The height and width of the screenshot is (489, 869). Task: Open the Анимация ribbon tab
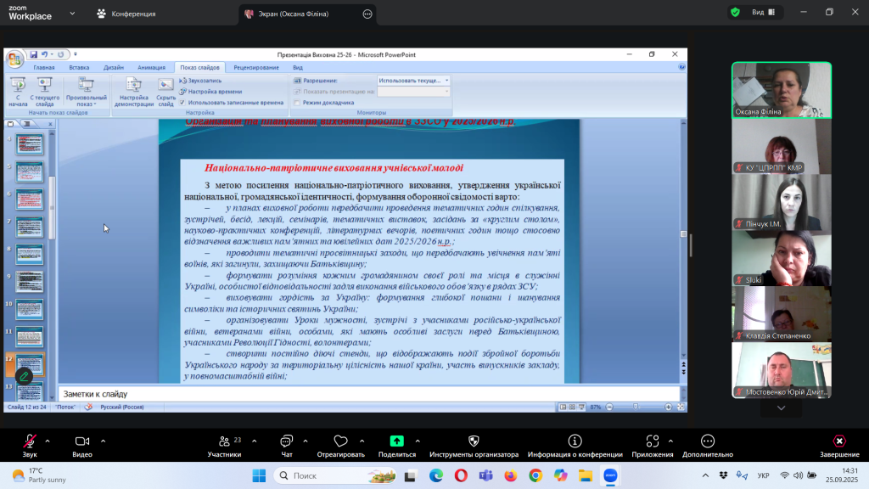click(151, 67)
